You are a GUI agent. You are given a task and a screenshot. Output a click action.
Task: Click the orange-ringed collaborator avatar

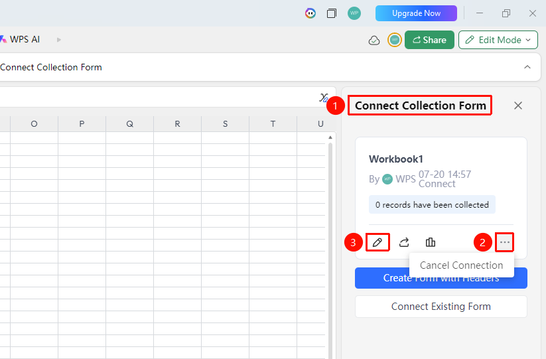coord(395,40)
